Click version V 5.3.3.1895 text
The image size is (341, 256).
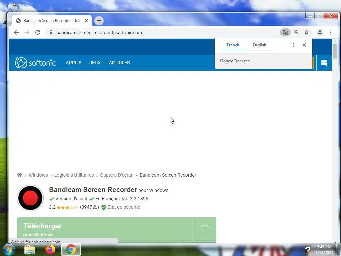(x=135, y=199)
